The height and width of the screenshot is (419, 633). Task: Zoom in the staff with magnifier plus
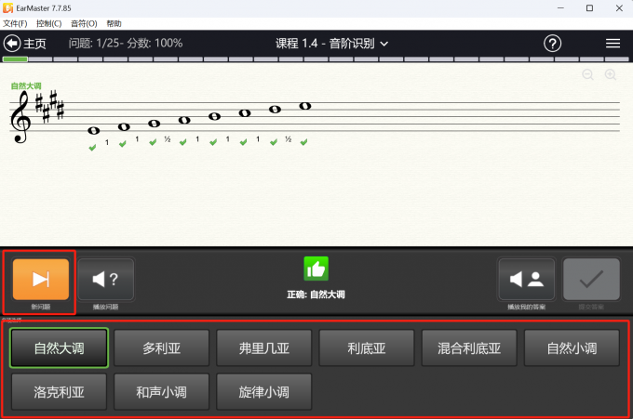click(611, 74)
